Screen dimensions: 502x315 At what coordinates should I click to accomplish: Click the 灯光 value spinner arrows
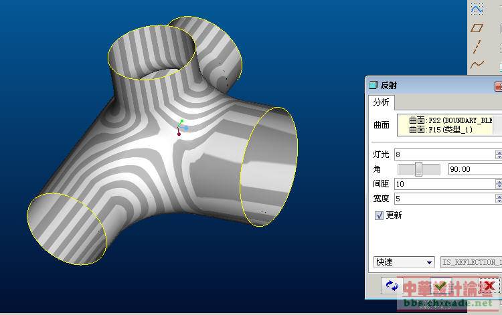(x=499, y=154)
